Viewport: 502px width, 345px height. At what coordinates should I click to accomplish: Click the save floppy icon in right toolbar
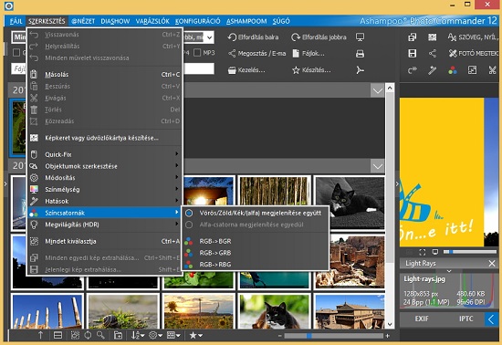412,54
